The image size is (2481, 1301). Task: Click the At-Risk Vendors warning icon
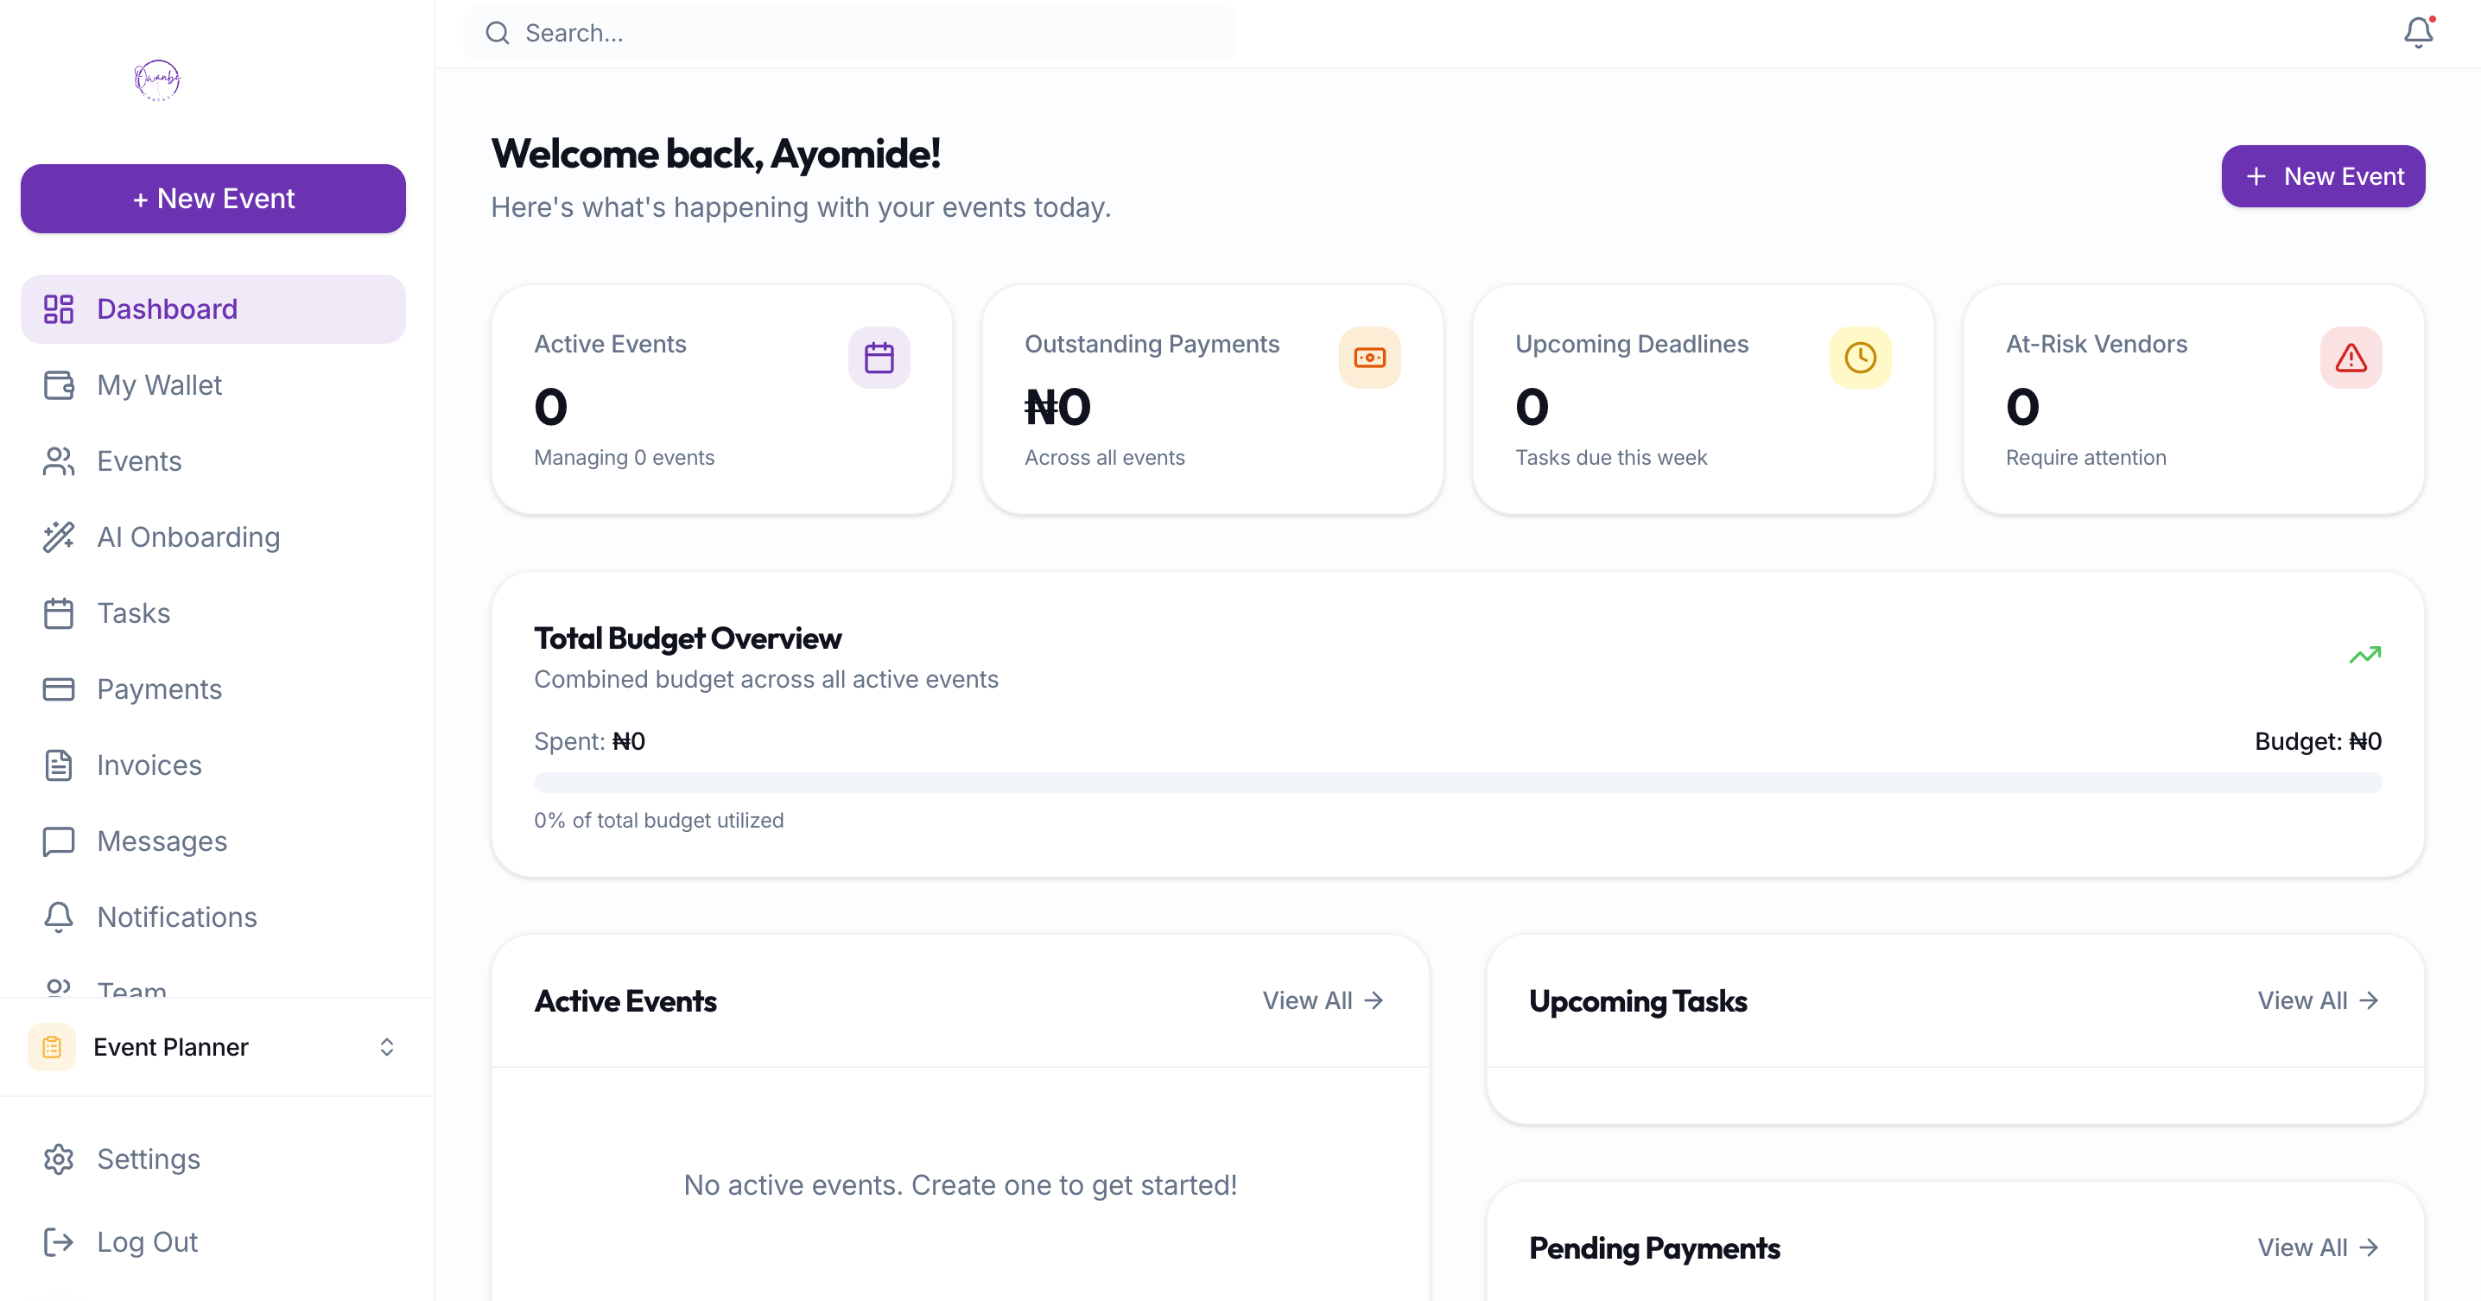coord(2350,359)
